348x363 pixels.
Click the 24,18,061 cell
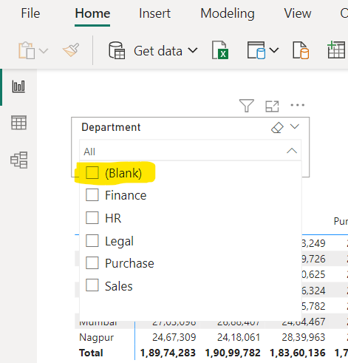pyautogui.click(x=239, y=337)
